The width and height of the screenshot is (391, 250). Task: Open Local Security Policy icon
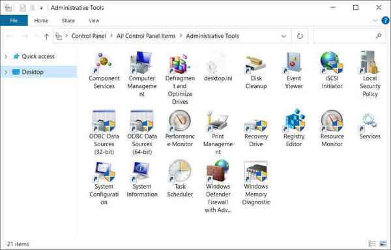click(369, 63)
